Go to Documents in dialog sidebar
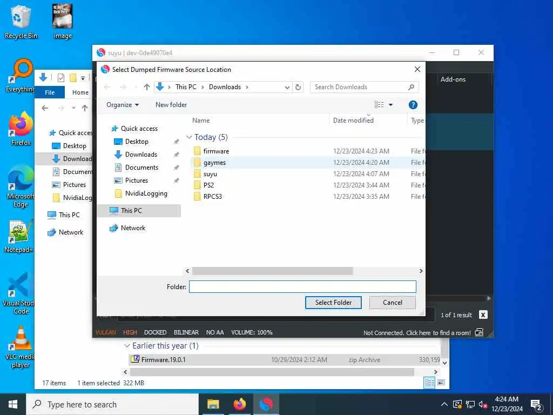This screenshot has width=553, height=415. click(141, 168)
